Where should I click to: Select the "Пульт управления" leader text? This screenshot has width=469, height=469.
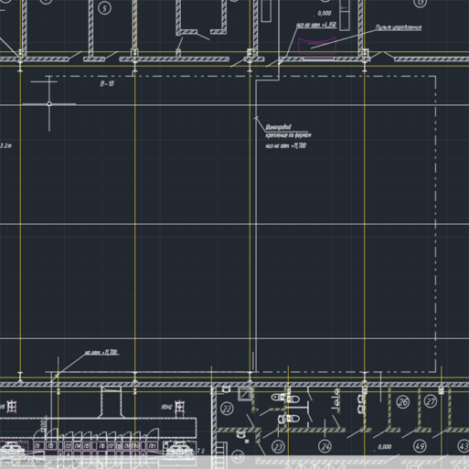click(399, 27)
